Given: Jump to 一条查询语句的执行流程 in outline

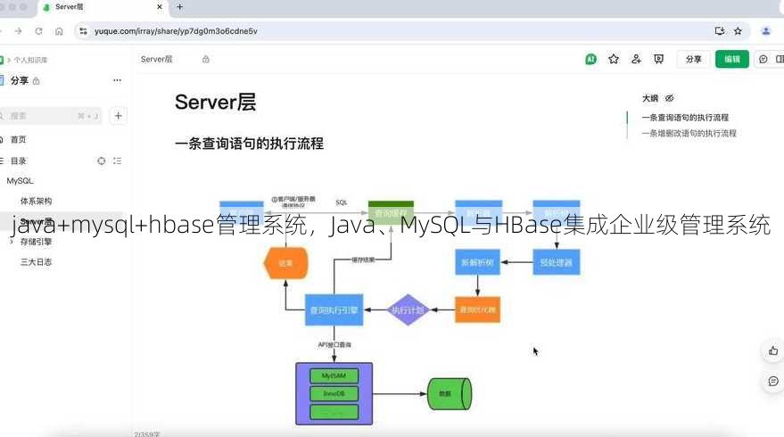Looking at the screenshot, I should coord(685,118).
